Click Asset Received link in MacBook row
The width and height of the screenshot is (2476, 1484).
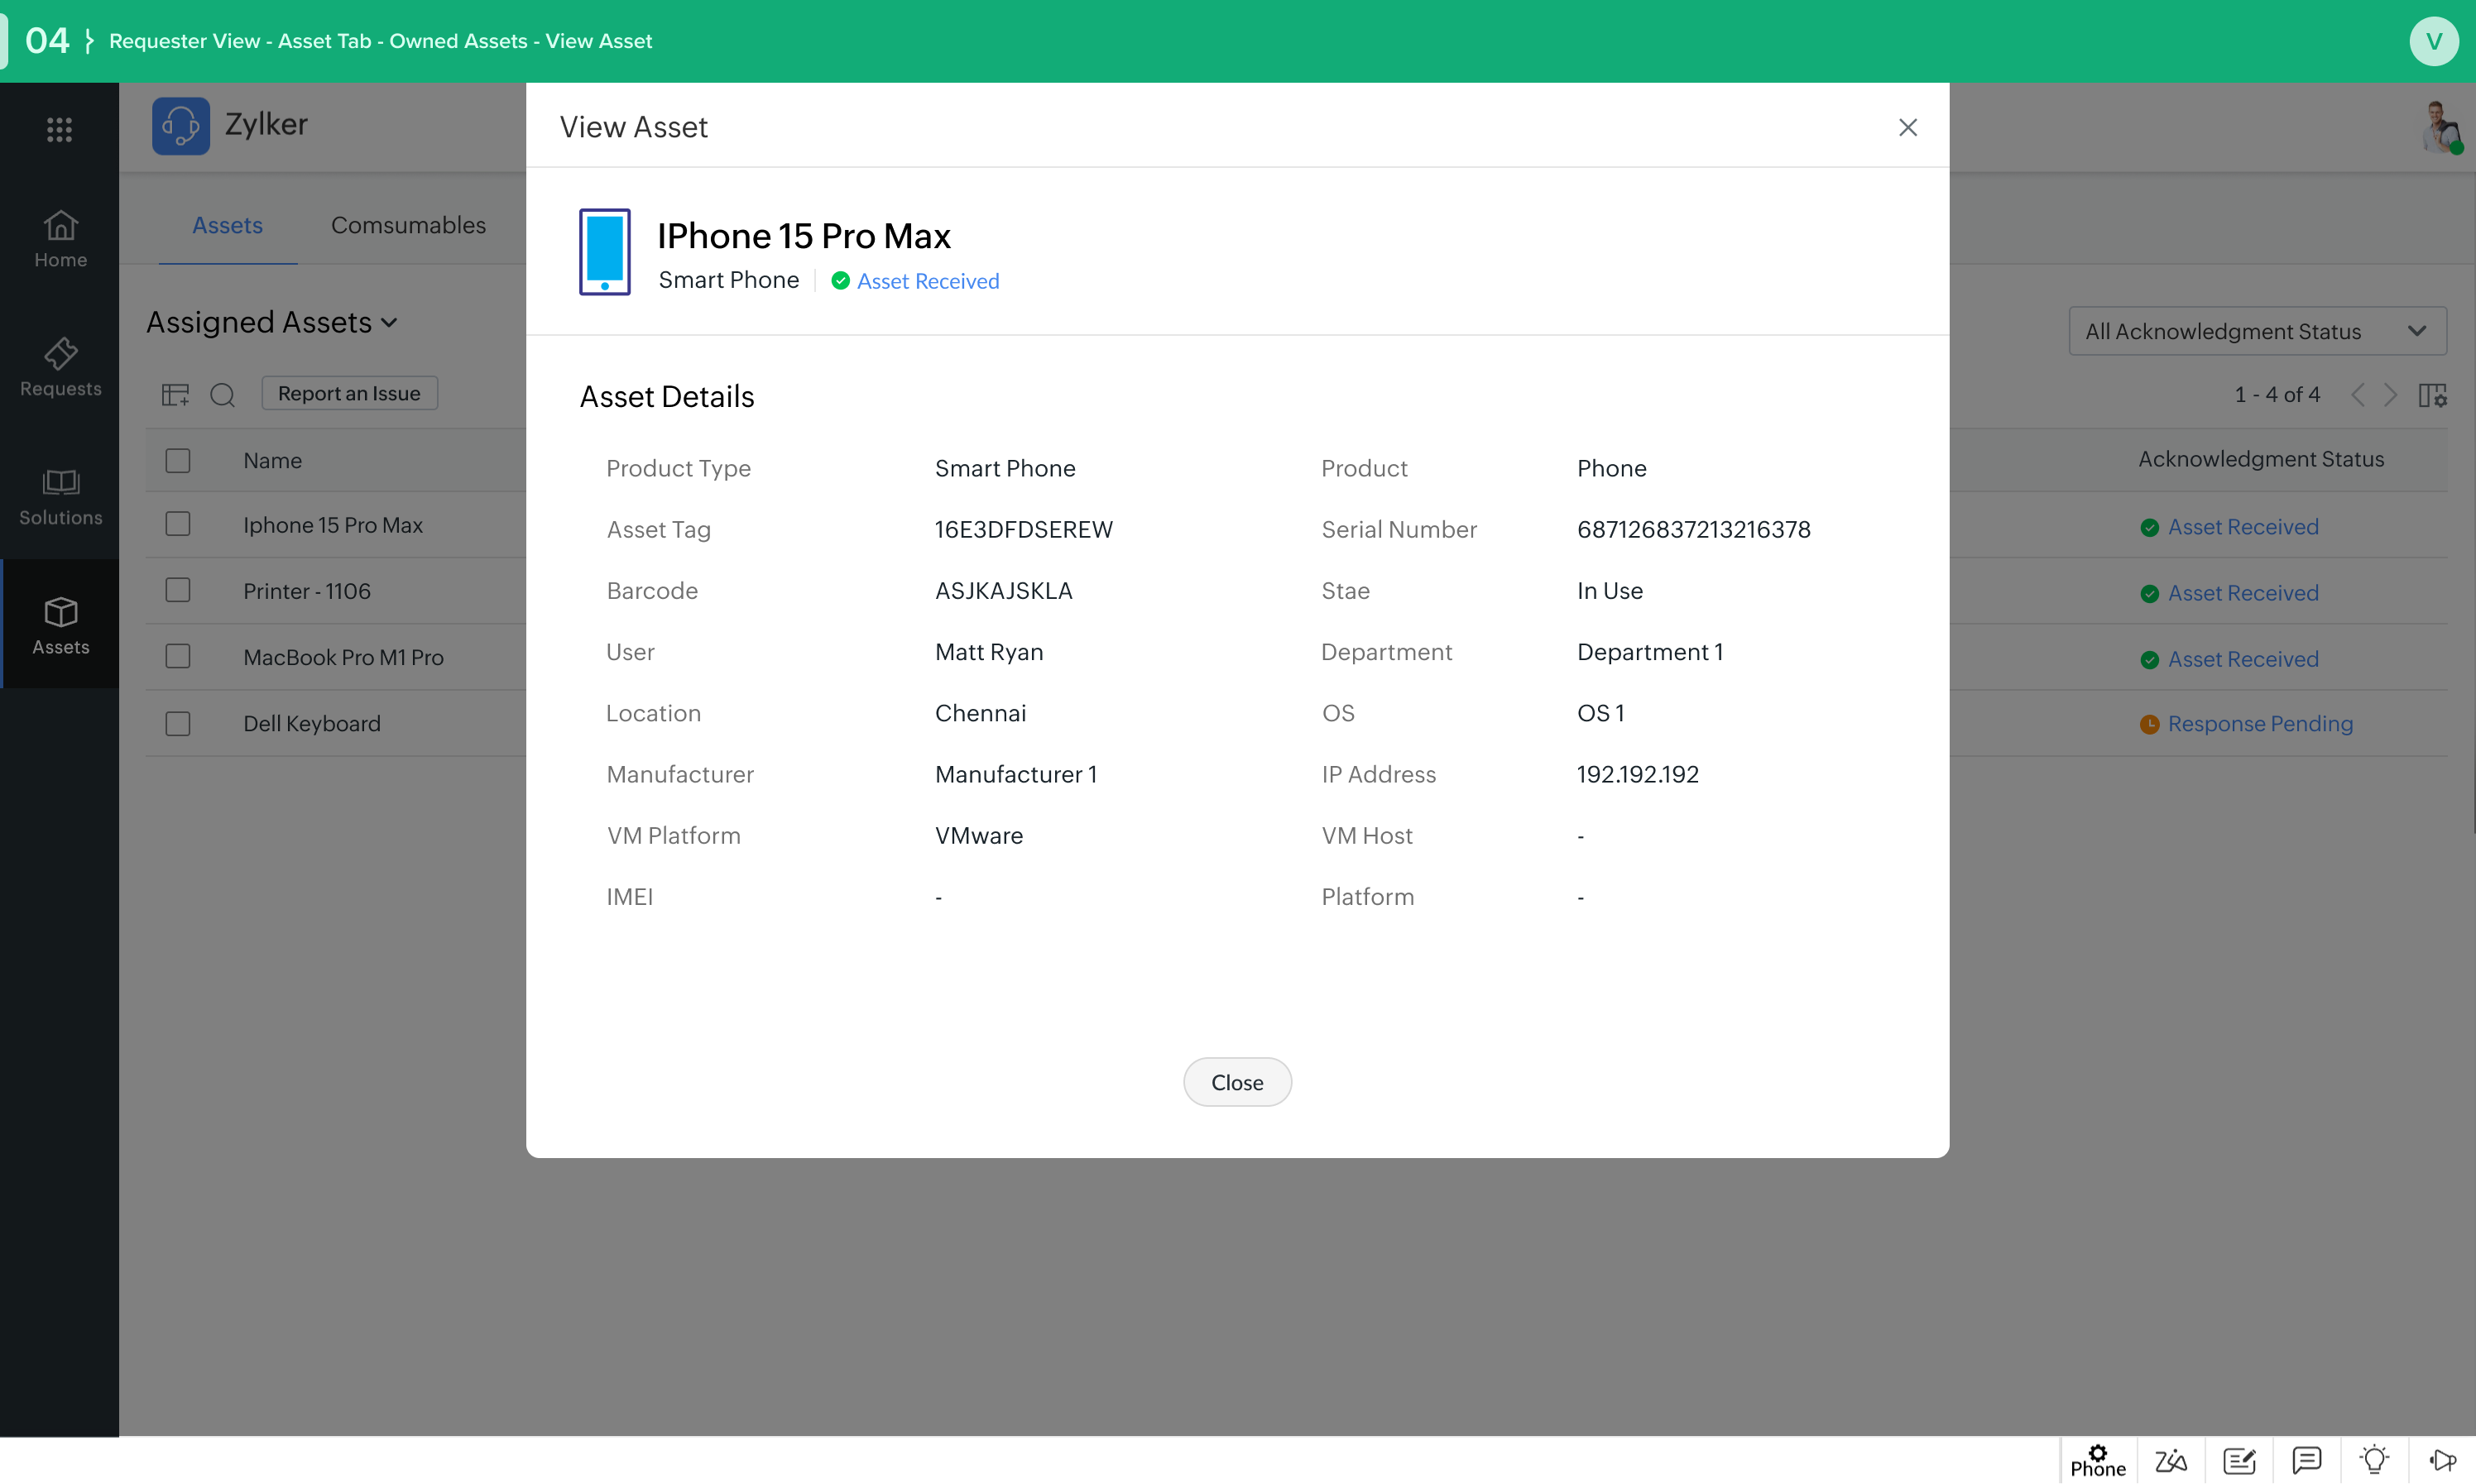[2243, 659]
